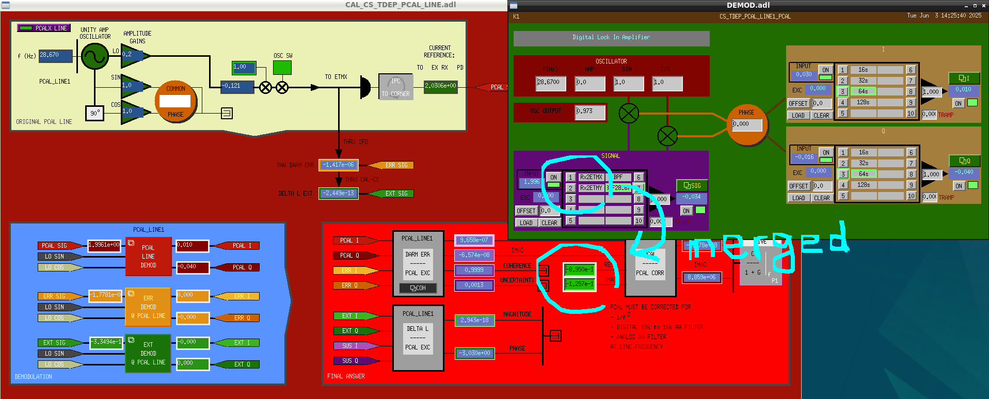
Task: Open related display icon right of COMMON PHASE
Action: click(227, 113)
